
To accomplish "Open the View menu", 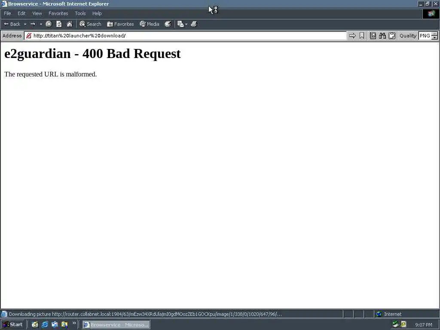I will click(37, 13).
